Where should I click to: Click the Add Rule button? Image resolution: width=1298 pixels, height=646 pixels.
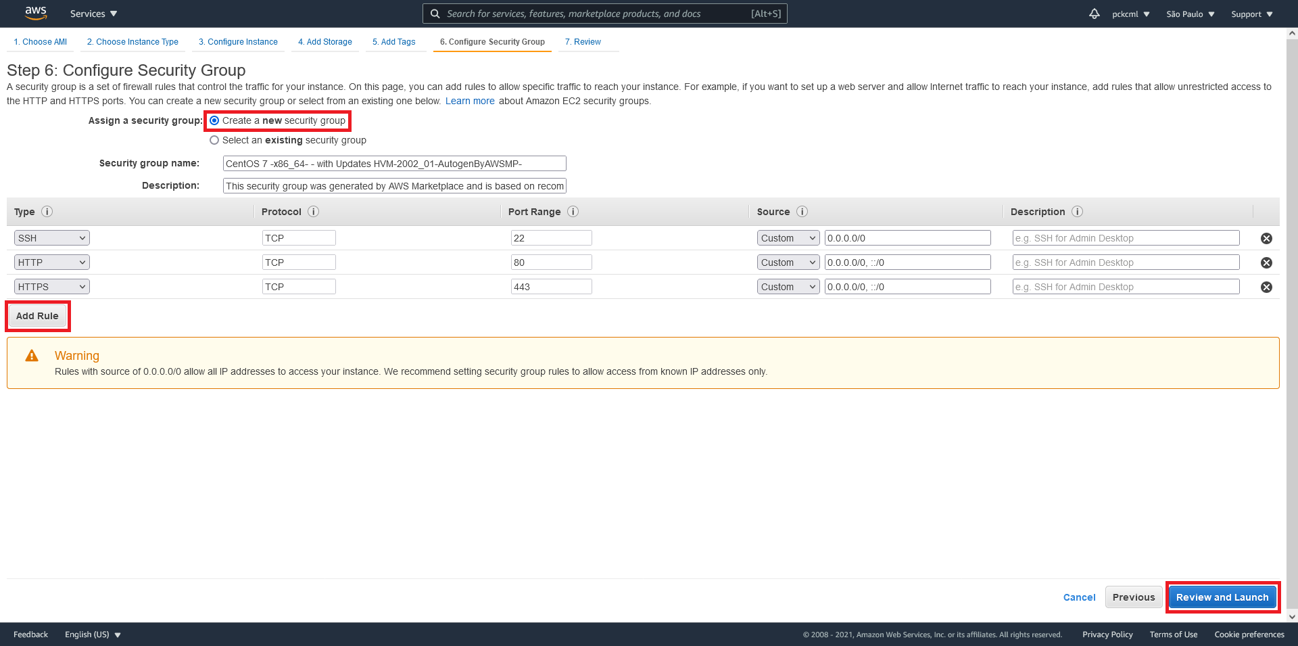point(37,315)
